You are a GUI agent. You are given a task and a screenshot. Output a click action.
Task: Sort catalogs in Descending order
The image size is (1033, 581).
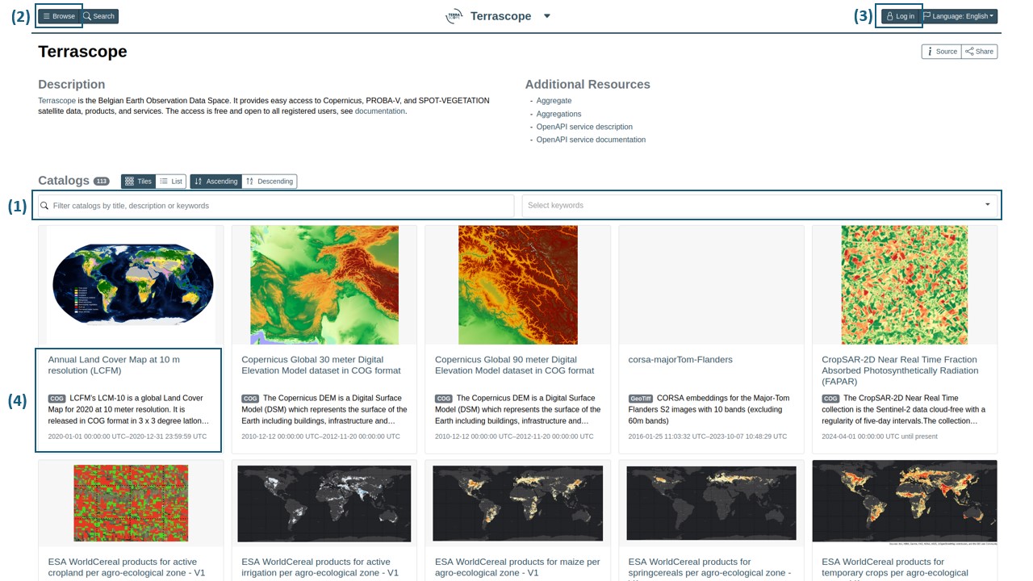pyautogui.click(x=270, y=182)
